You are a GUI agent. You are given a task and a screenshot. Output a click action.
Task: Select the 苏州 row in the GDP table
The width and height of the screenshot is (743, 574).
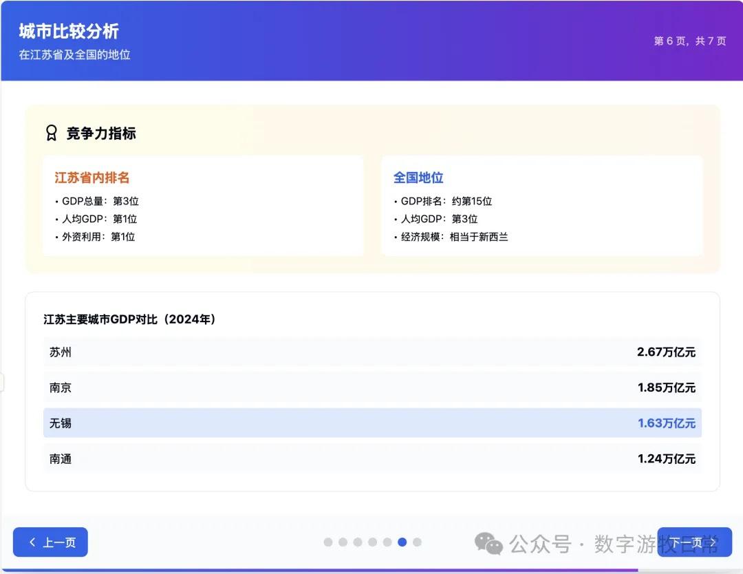tap(371, 352)
